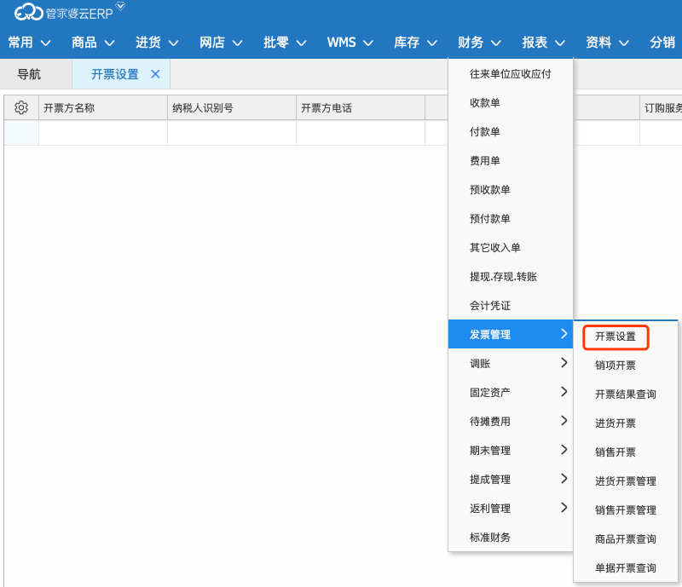682x587 pixels.
Task: Select 标准财务 menu entry
Action: pyautogui.click(x=510, y=538)
